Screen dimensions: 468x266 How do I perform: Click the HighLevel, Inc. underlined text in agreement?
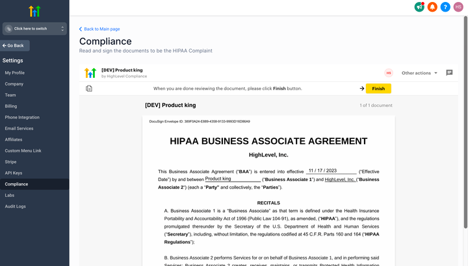point(340,179)
